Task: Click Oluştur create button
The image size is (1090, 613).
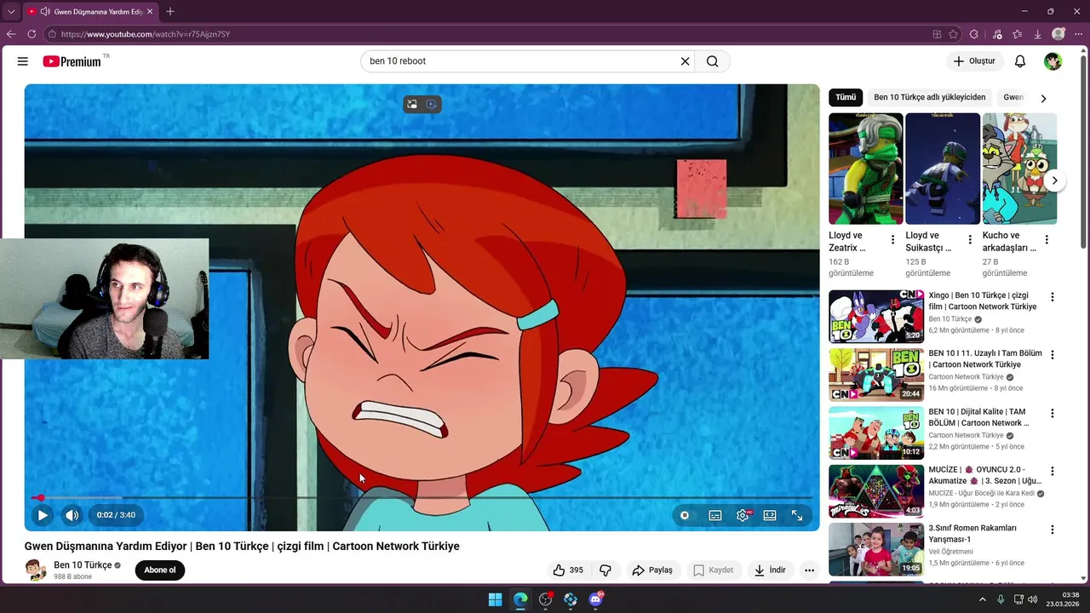Action: click(x=974, y=61)
